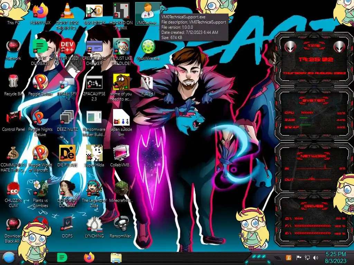The width and height of the screenshot is (354, 265).
Task: Click the left alien head on the TIME widget
Action: click(290, 47)
